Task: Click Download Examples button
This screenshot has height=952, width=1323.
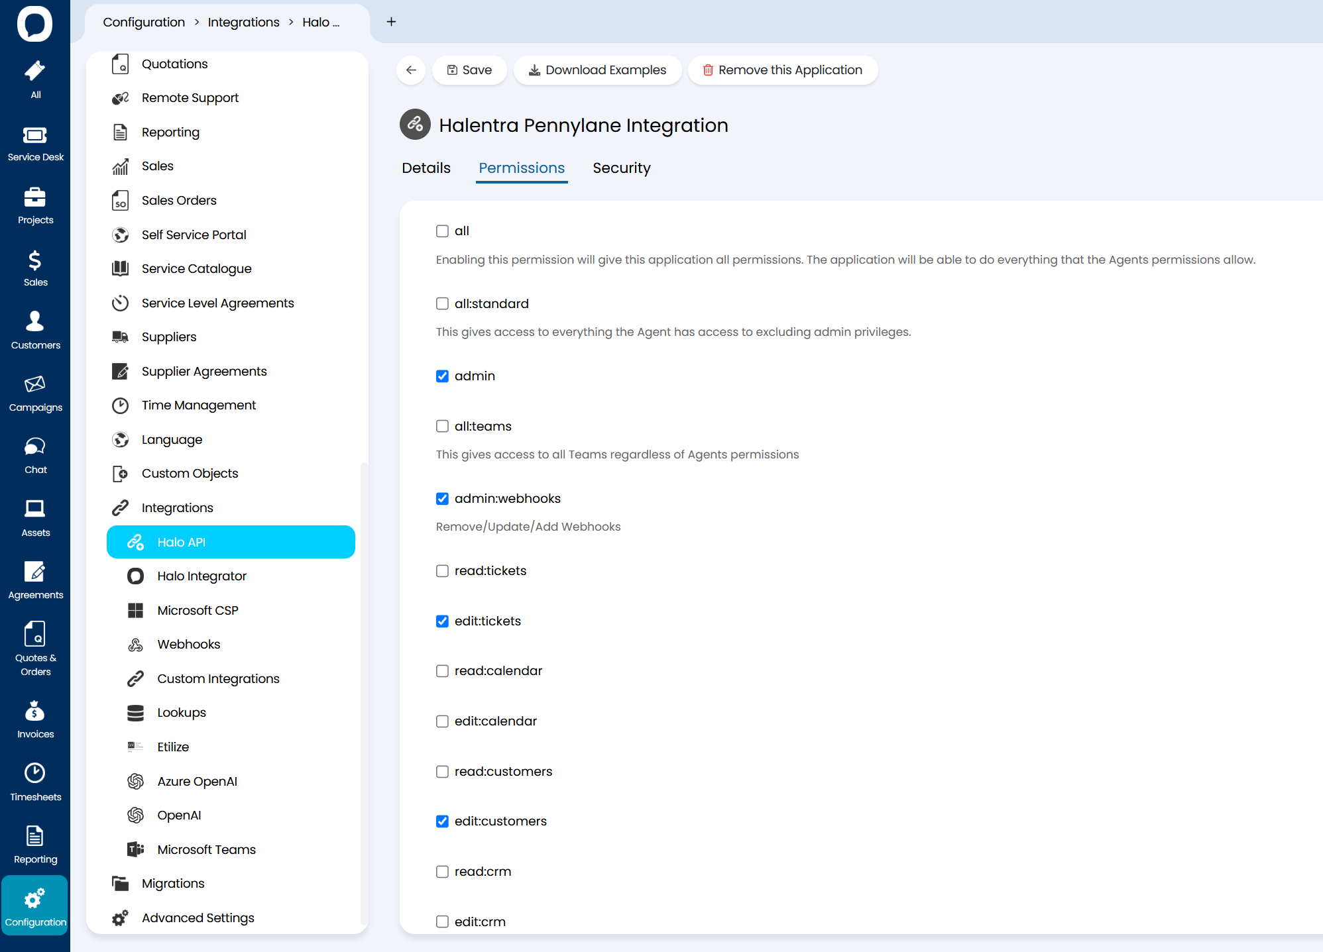Action: pos(597,70)
